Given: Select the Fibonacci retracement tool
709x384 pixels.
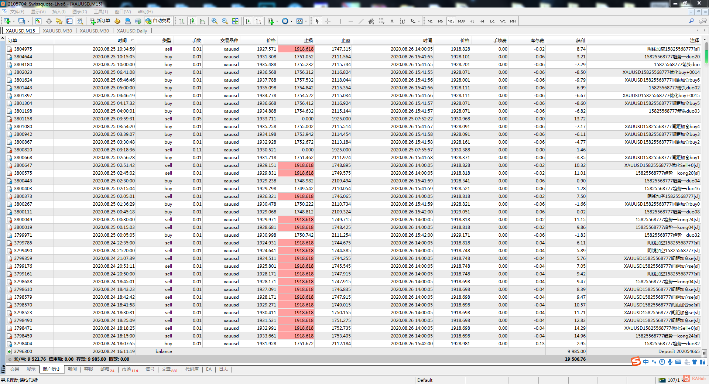Looking at the screenshot, I should point(381,21).
